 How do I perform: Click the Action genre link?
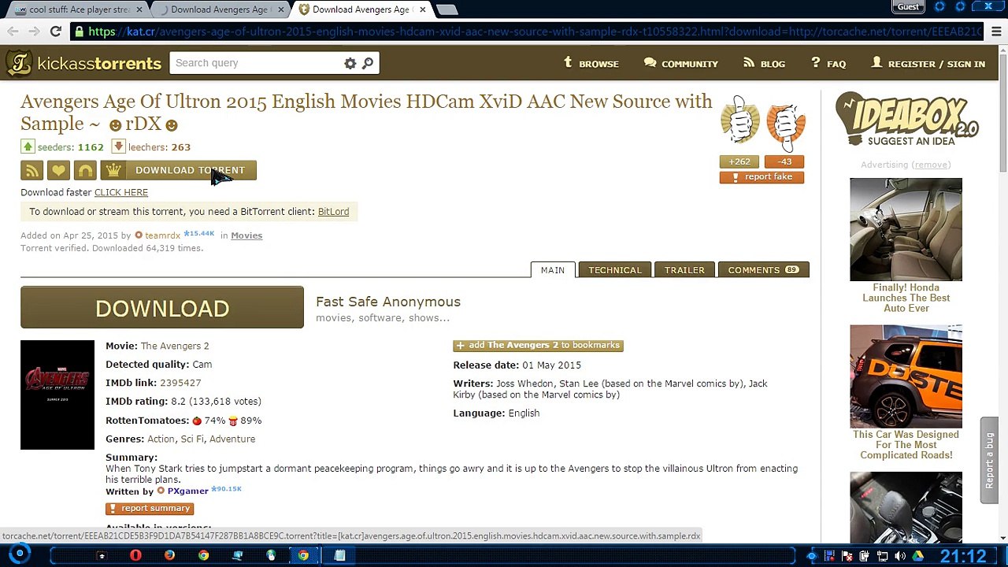(x=161, y=439)
